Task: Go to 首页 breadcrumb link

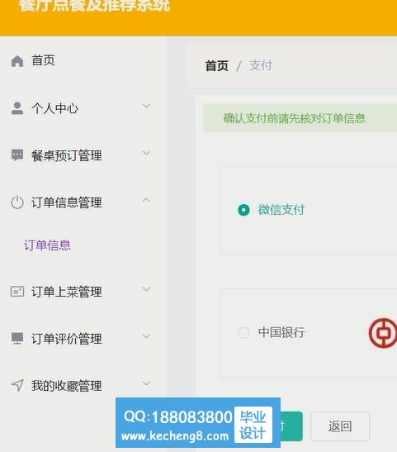Action: [x=217, y=66]
